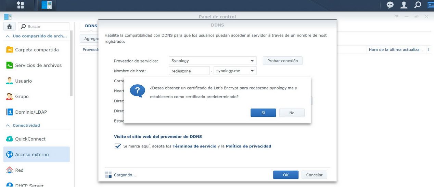
Task: Click the Control Panel window title icon
Action: [x=8, y=17]
